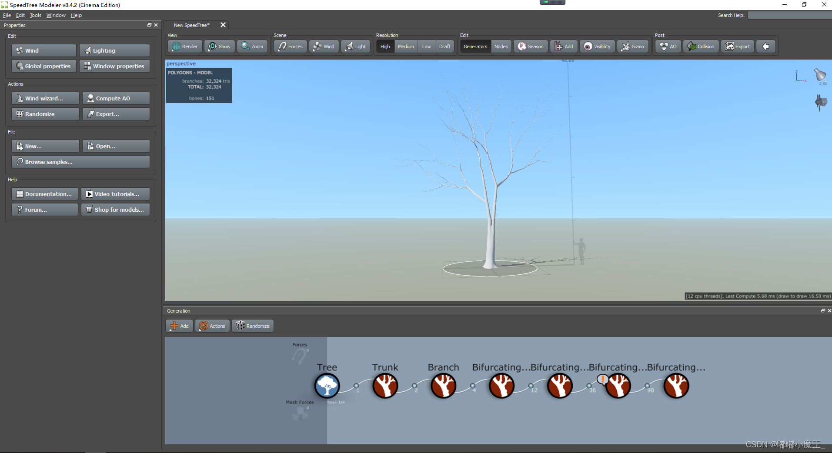
Task: Toggle scene Light control
Action: tap(356, 47)
